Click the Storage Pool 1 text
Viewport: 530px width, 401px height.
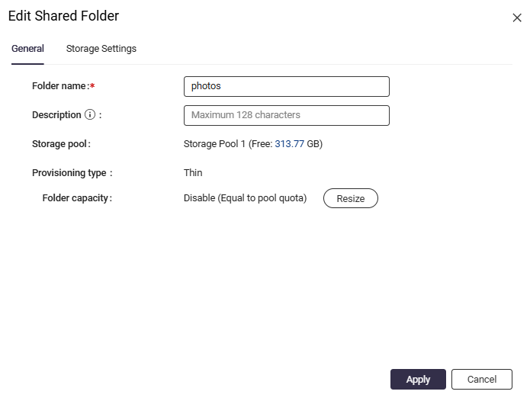[x=215, y=144]
